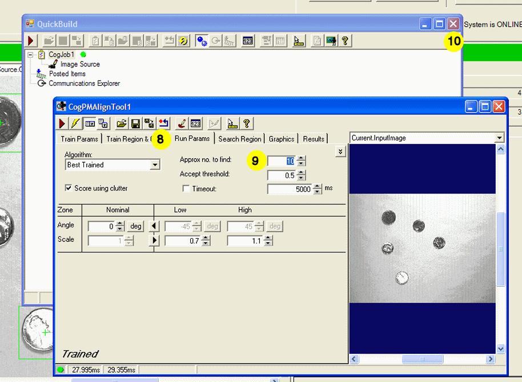Toggle the Scale zone arrow button
Viewport: 522px width, 382px height.
click(x=154, y=240)
